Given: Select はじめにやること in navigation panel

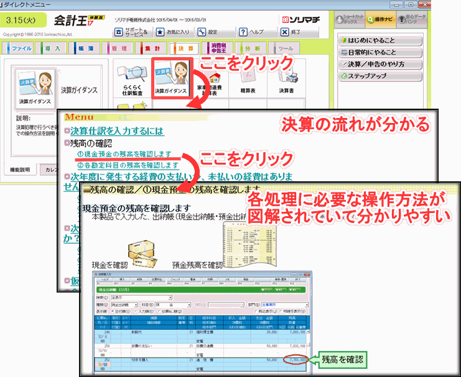Looking at the screenshot, I should pos(380,40).
